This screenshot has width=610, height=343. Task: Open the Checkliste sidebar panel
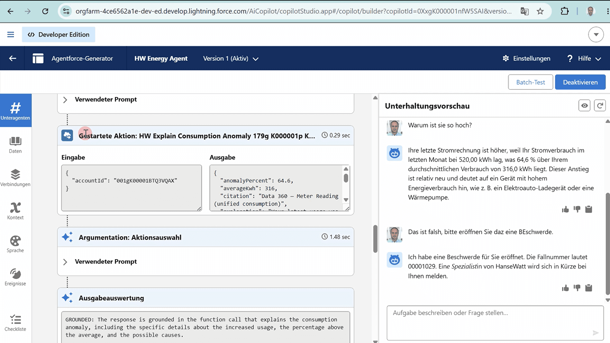(x=15, y=323)
